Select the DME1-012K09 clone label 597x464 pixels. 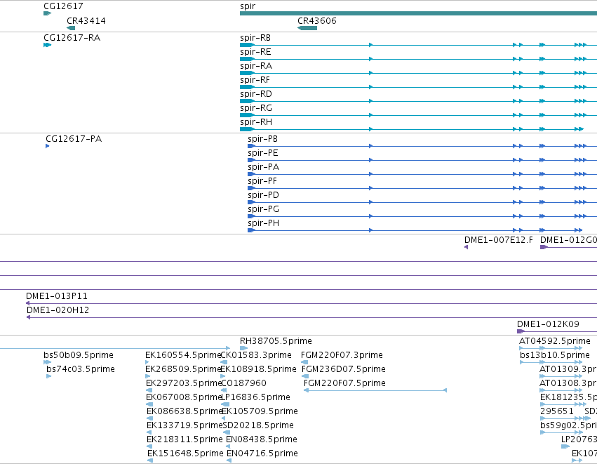tap(548, 324)
